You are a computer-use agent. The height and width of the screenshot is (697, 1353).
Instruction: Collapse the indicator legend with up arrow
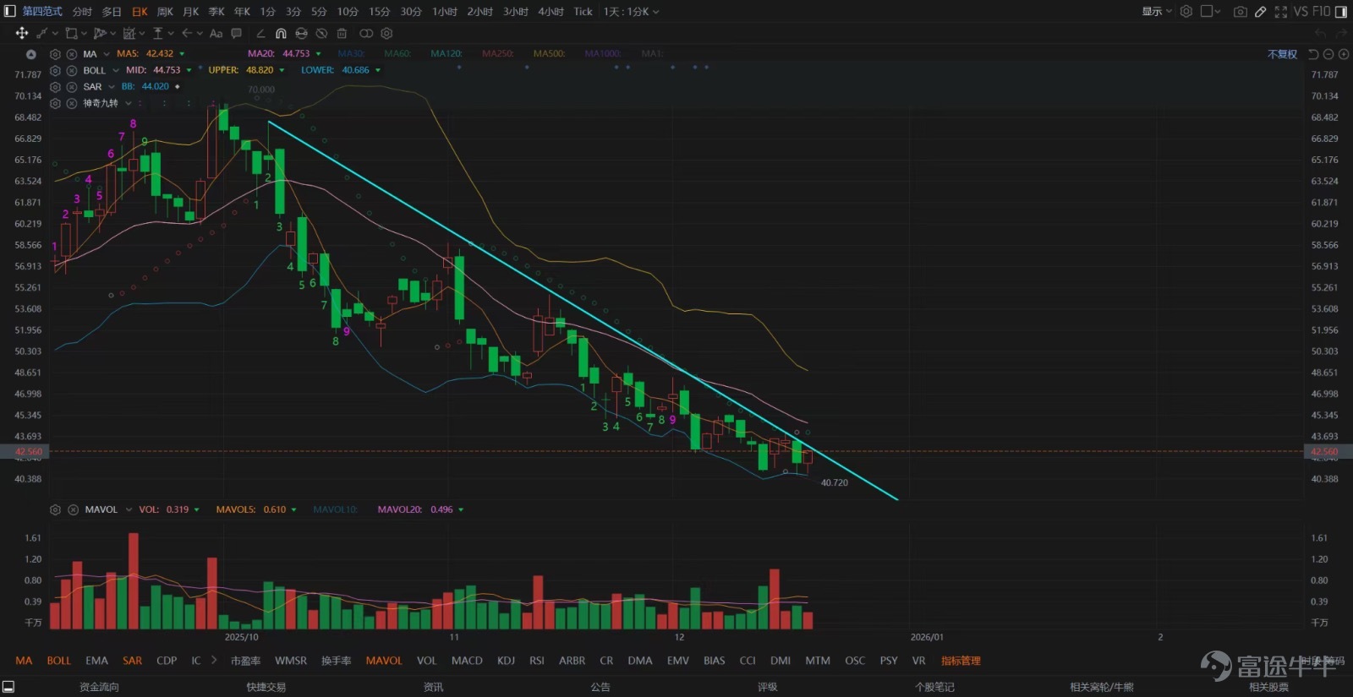point(31,54)
